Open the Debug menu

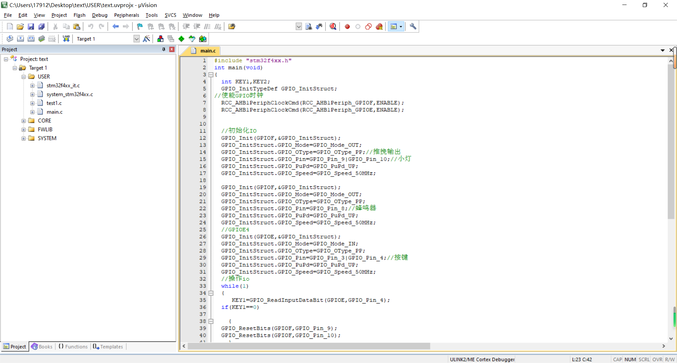point(100,15)
